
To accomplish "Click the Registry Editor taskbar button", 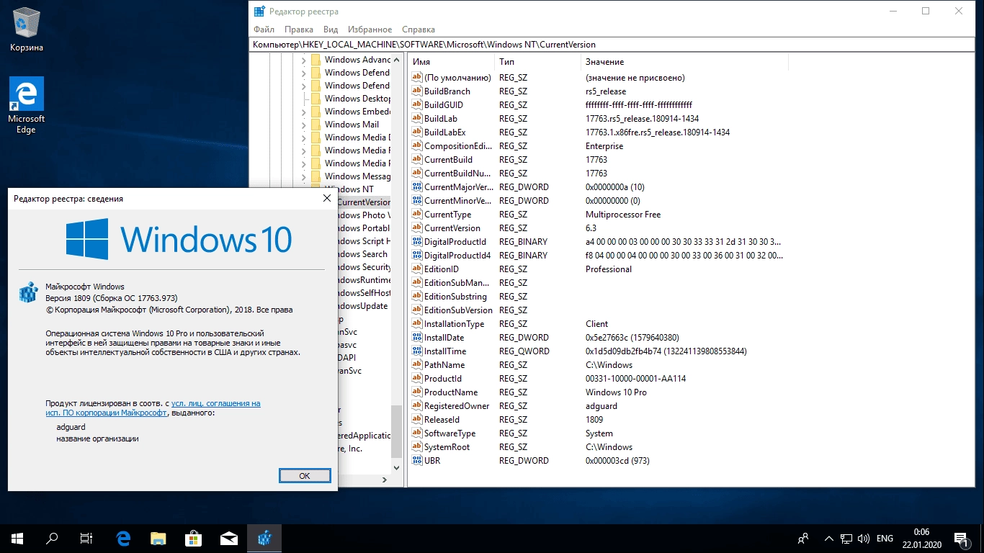I will [x=264, y=538].
